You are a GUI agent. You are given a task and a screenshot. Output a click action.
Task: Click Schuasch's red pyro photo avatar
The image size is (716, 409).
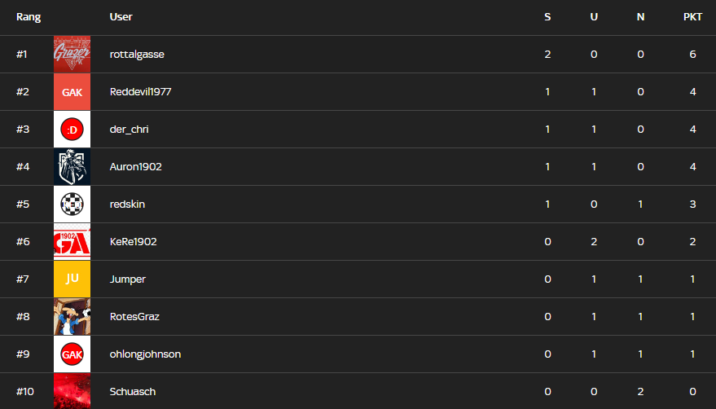point(72,391)
